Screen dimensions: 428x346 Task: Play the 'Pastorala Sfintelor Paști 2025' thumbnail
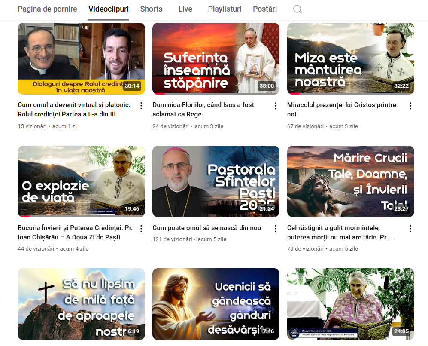(x=216, y=181)
